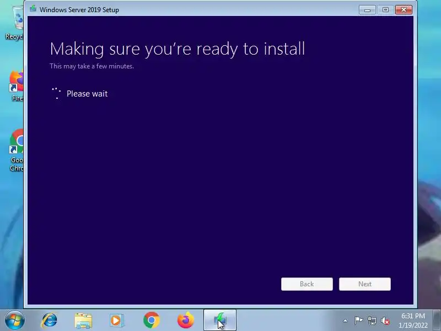The width and height of the screenshot is (441, 331).
Task: Open Windows Explorer from the taskbar
Action: [83, 321]
